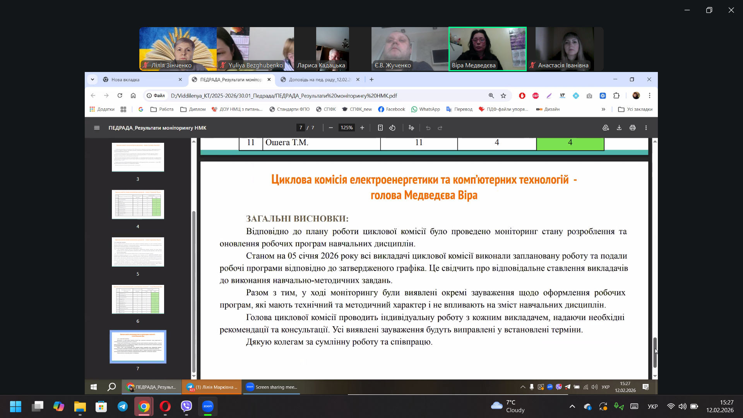Print the PDF document
The image size is (743, 418).
pos(633,128)
